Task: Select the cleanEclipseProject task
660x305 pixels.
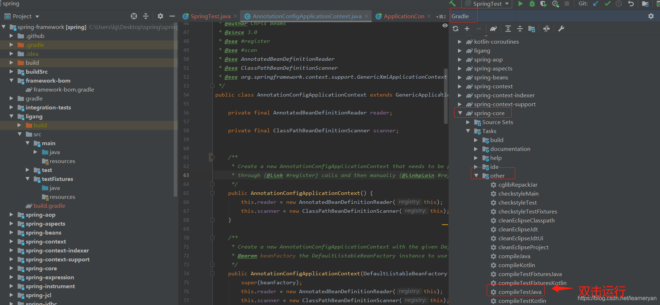Action: tap(523, 247)
